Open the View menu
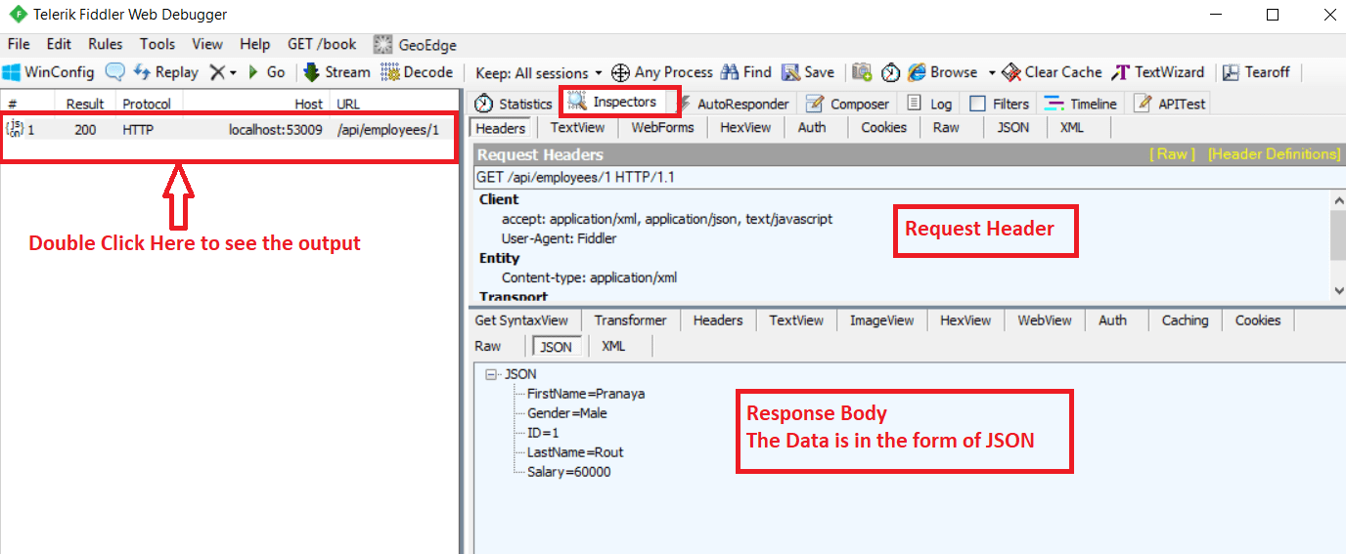This screenshot has width=1346, height=554. point(207,44)
